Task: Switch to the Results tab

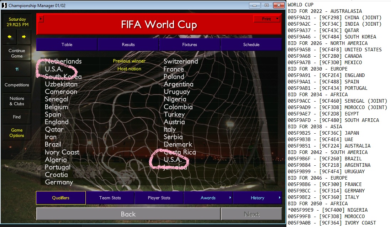Action: (128, 45)
